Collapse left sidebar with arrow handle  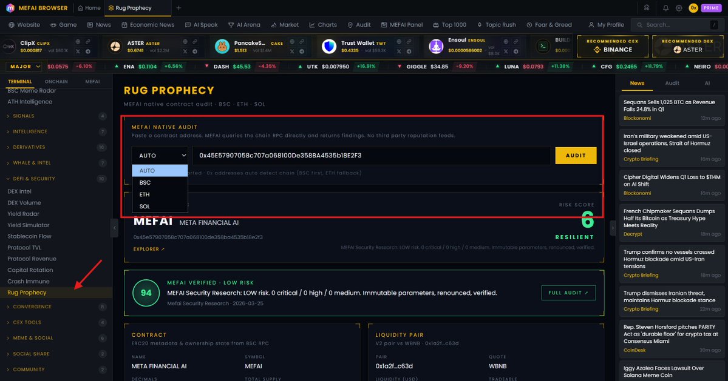tap(115, 228)
